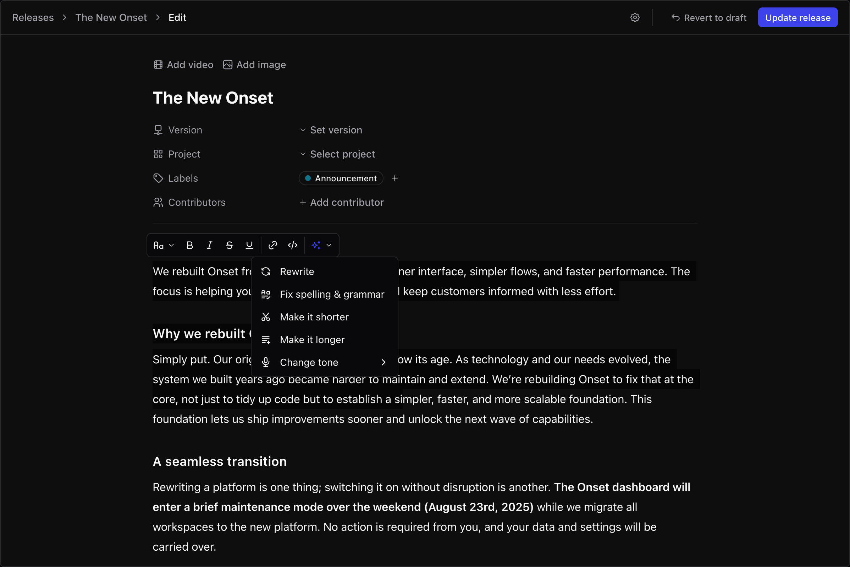Open the AI writing assistant sparkle icon
Screen dimensions: 850x567
[316, 245]
